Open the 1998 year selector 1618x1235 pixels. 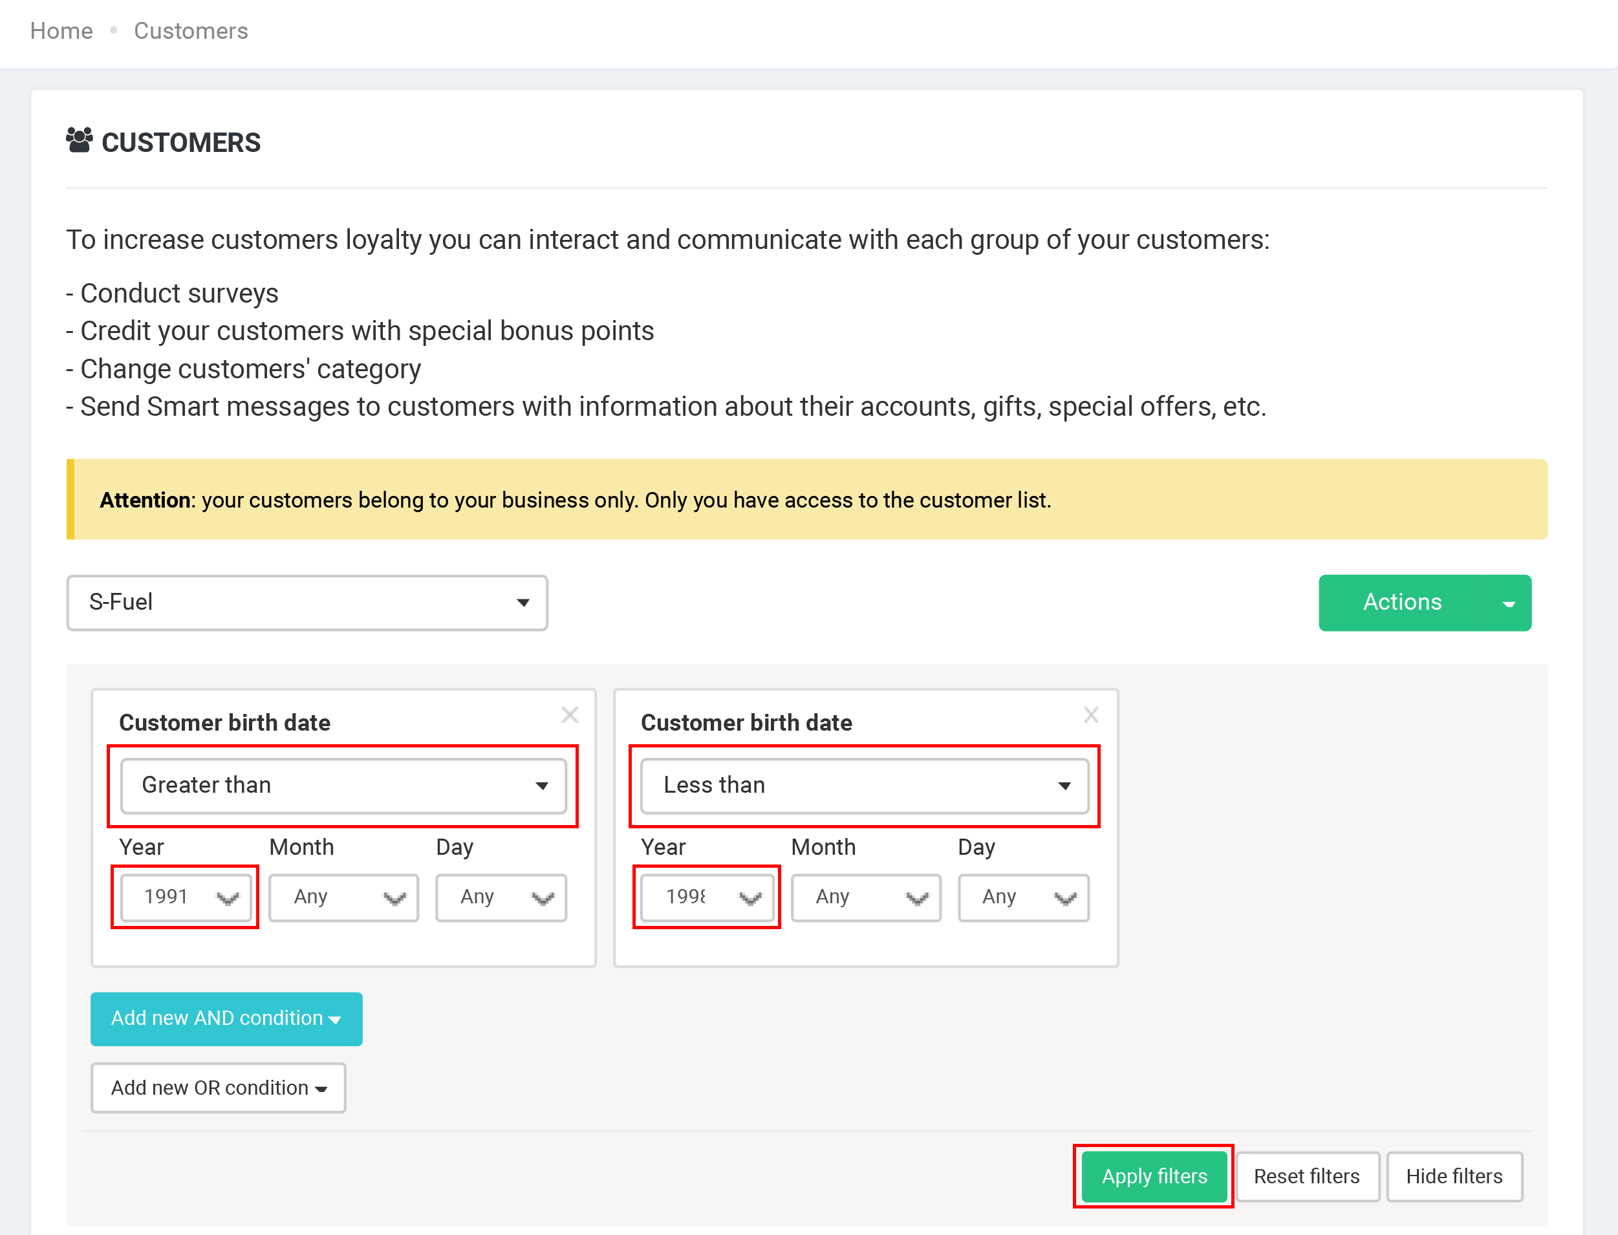(707, 897)
